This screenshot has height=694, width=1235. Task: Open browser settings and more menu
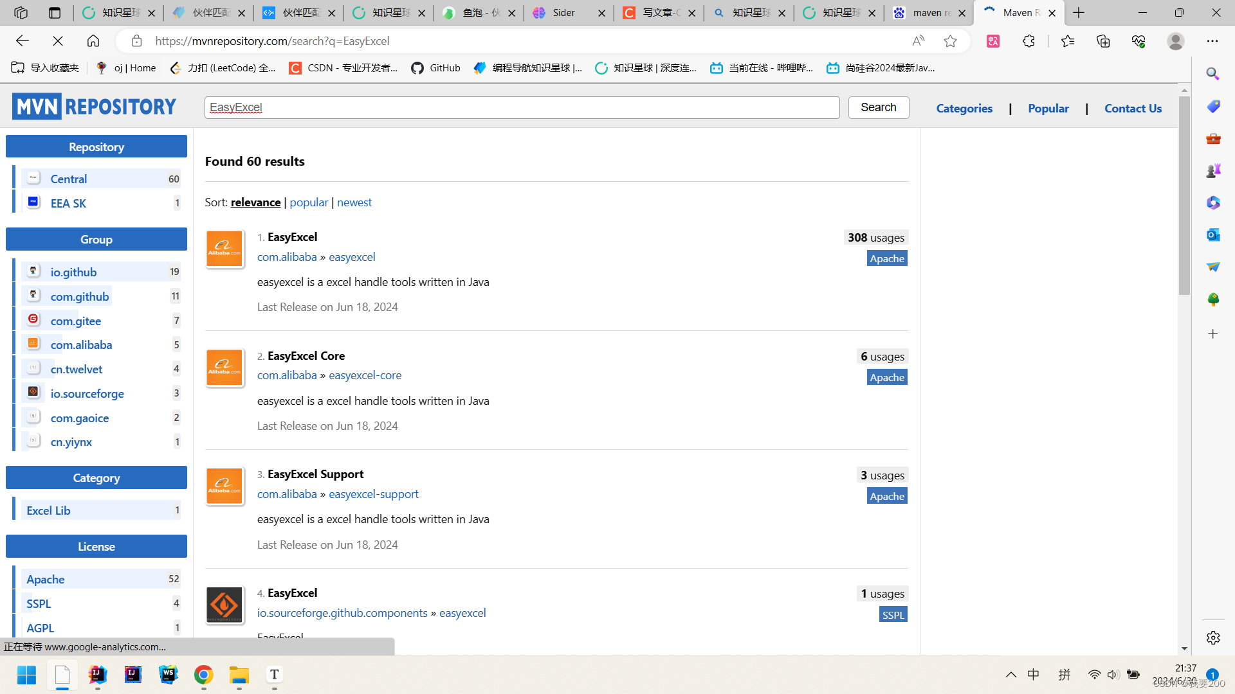(1212, 41)
